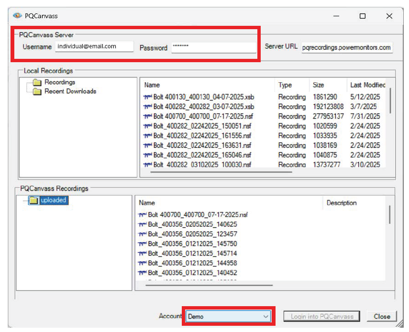Image resolution: width=409 pixels, height=332 pixels.
Task: Select the Recent Downloads folder icon
Action: pyautogui.click(x=37, y=92)
